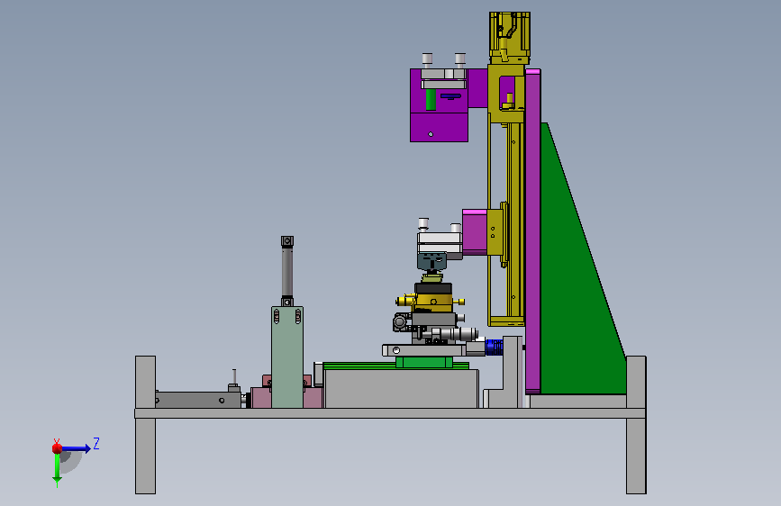781x506 pixels.
Task: Select the upper purple housing box
Action: point(440,105)
